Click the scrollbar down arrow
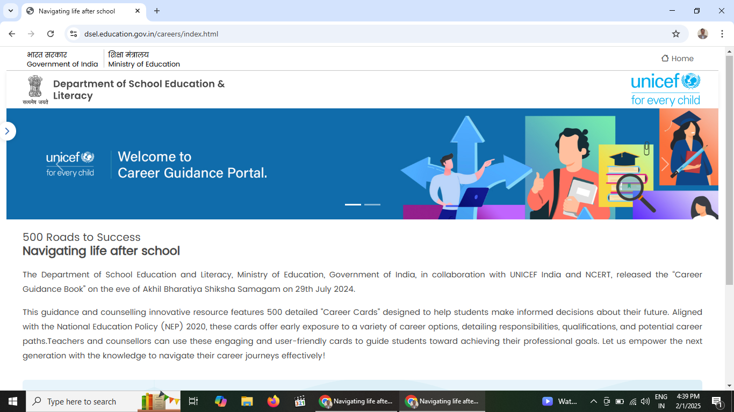This screenshot has height=412, width=734. click(729, 386)
